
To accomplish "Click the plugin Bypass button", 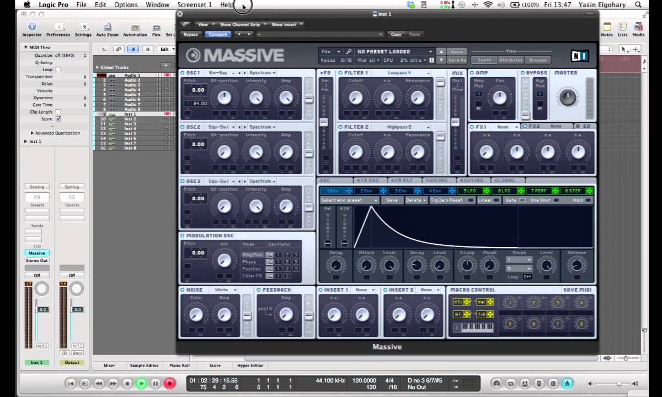I will click(x=191, y=34).
